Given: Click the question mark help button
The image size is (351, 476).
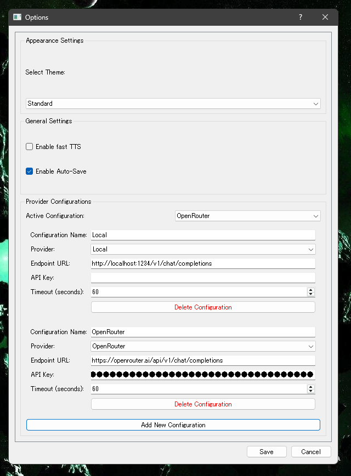Looking at the screenshot, I should click(x=300, y=18).
